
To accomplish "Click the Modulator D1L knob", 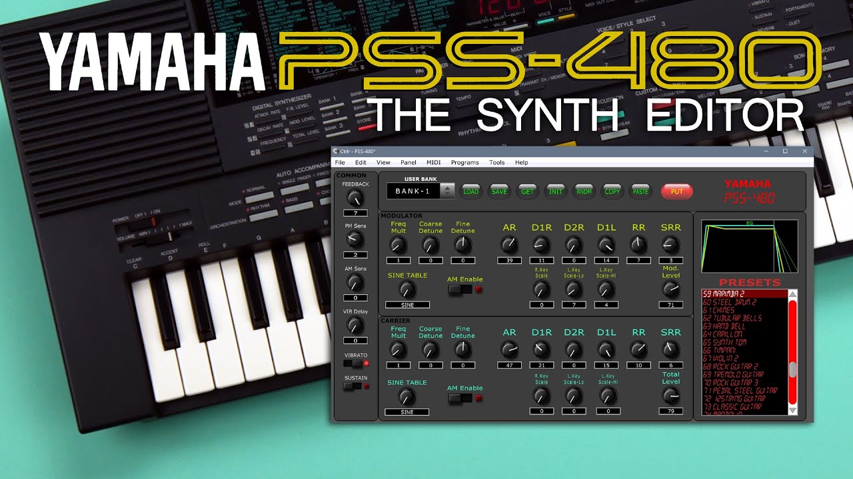I will (x=606, y=245).
